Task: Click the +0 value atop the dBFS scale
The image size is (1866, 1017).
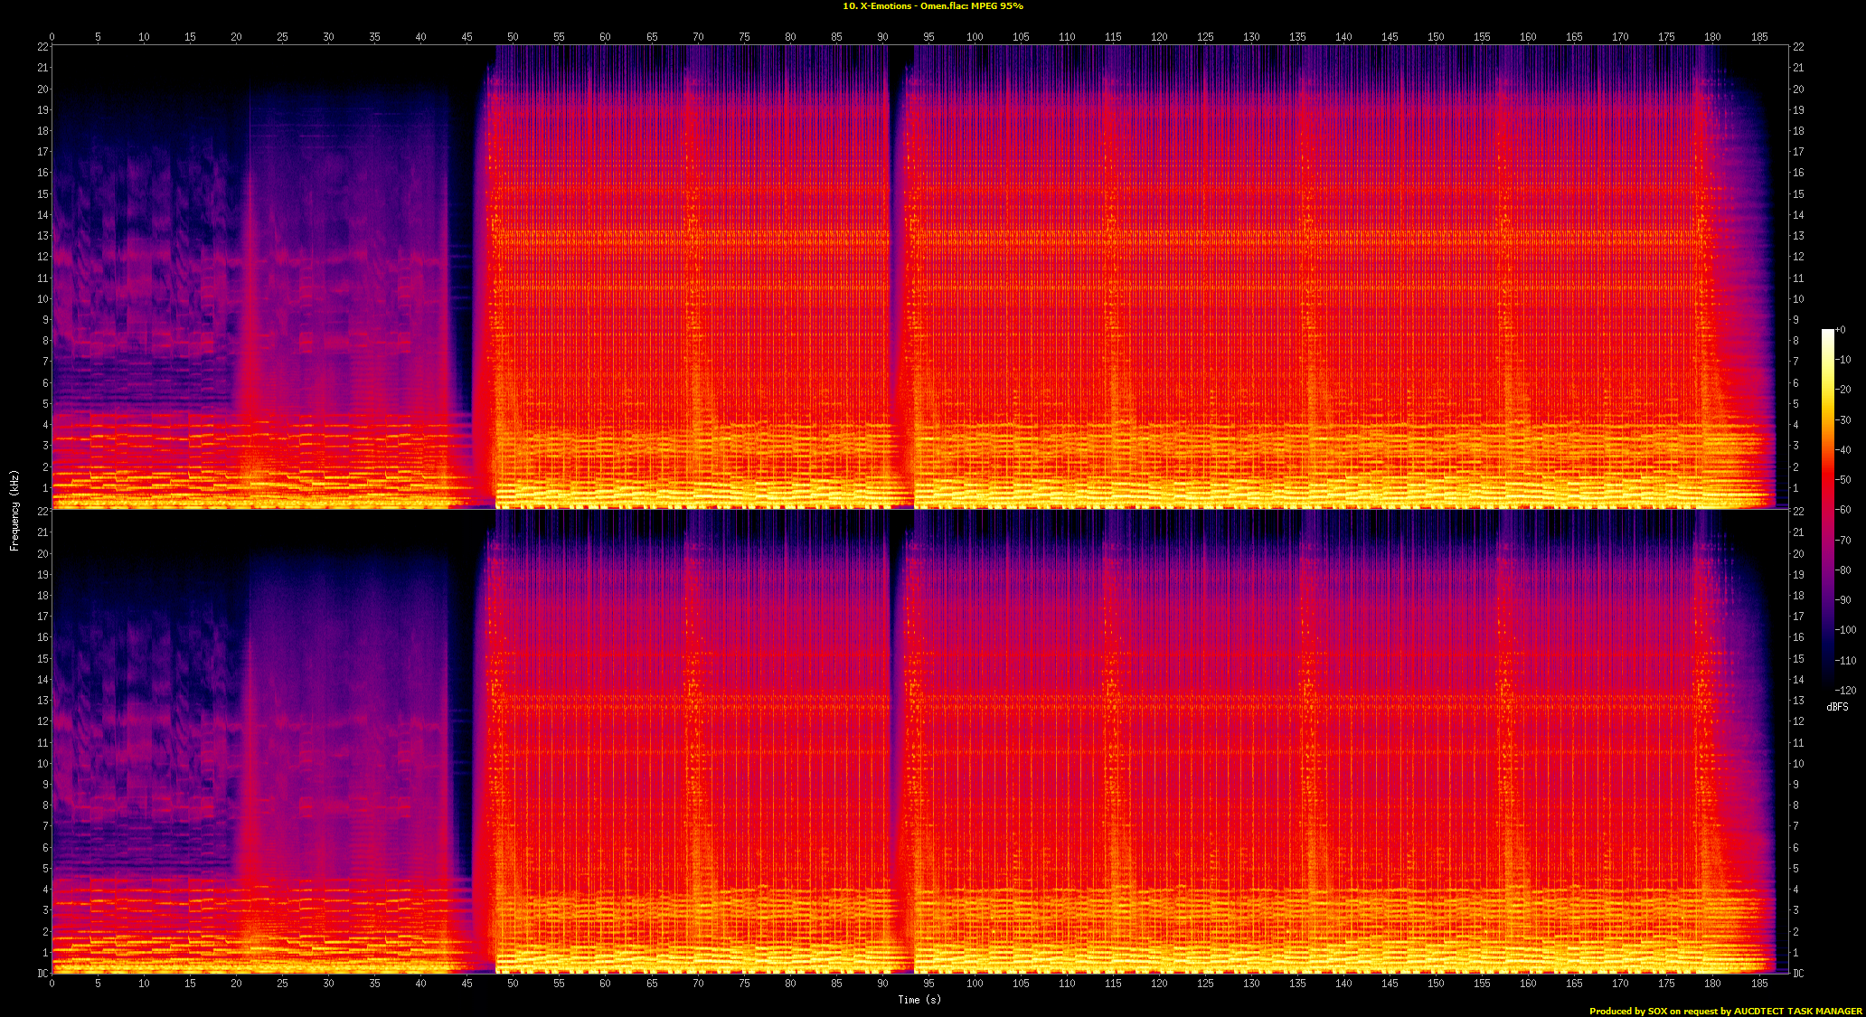Action: (1842, 330)
